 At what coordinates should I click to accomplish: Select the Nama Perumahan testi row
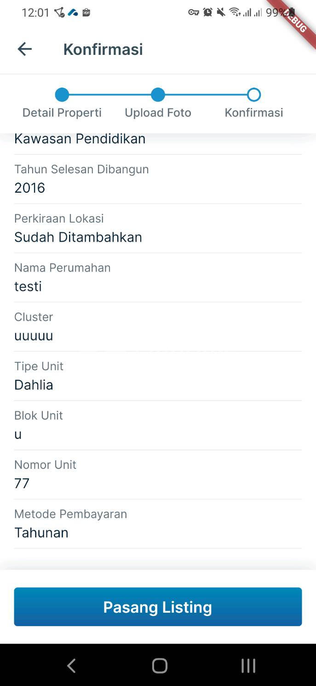(x=158, y=278)
